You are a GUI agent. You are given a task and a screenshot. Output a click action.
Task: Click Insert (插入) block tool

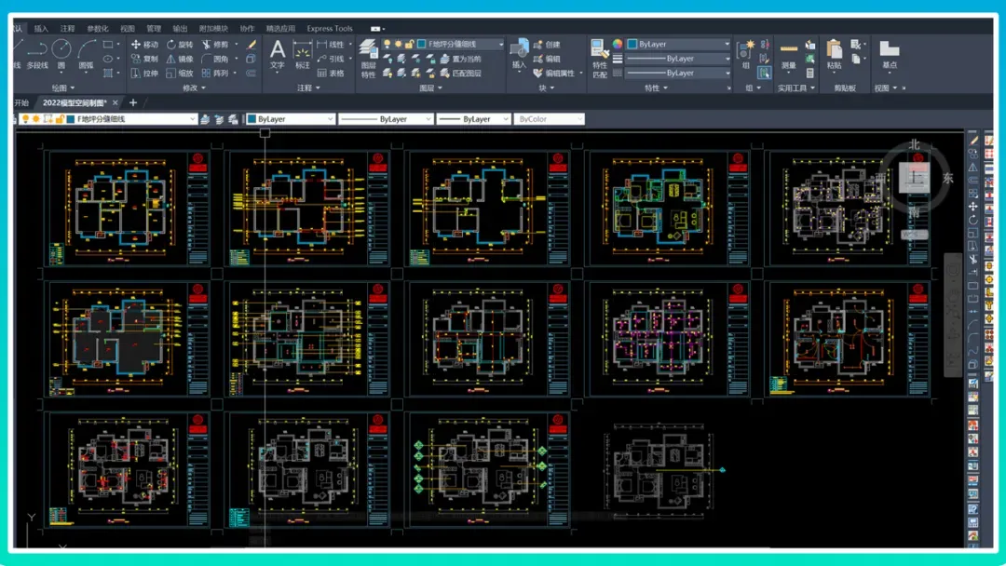[519, 54]
